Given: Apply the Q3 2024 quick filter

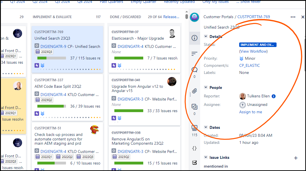Looking at the screenshot, I should coord(63,2).
